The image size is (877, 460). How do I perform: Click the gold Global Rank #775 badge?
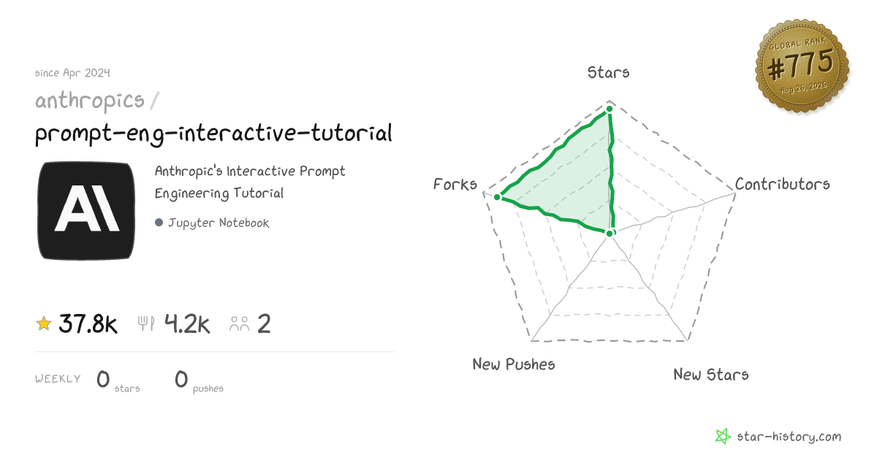[x=802, y=66]
